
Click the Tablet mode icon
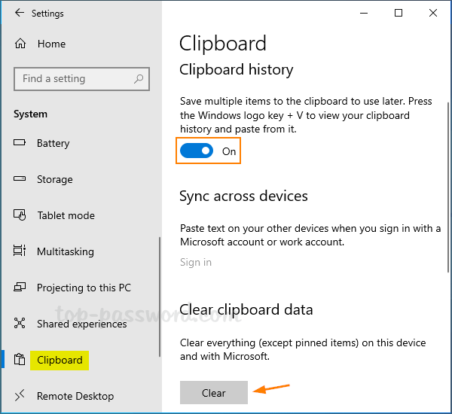pyautogui.click(x=21, y=215)
